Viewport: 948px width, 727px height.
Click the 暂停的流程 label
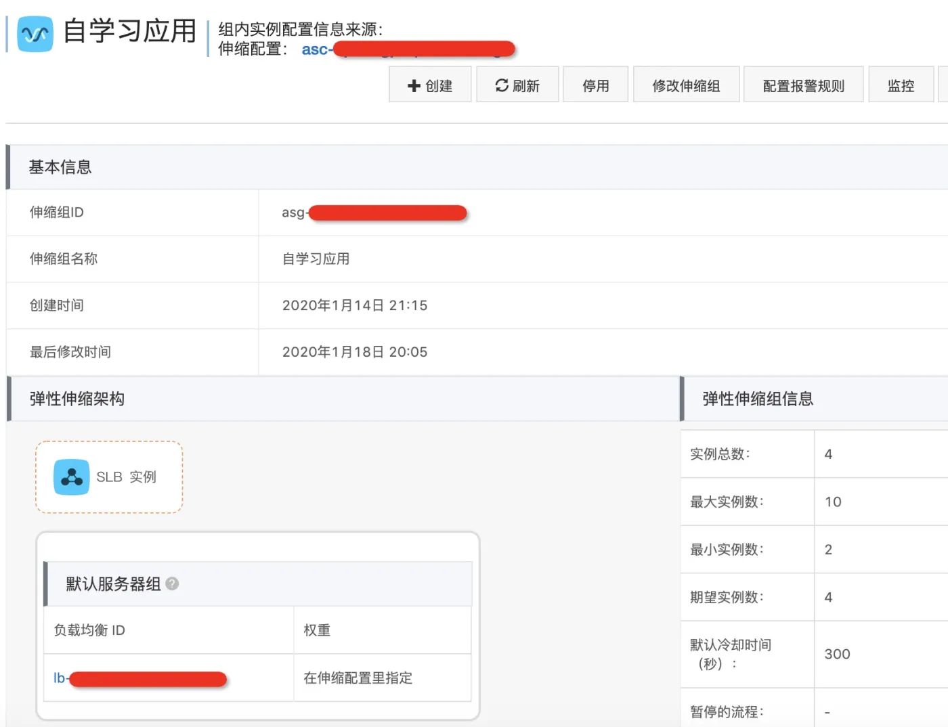pyautogui.click(x=727, y=711)
